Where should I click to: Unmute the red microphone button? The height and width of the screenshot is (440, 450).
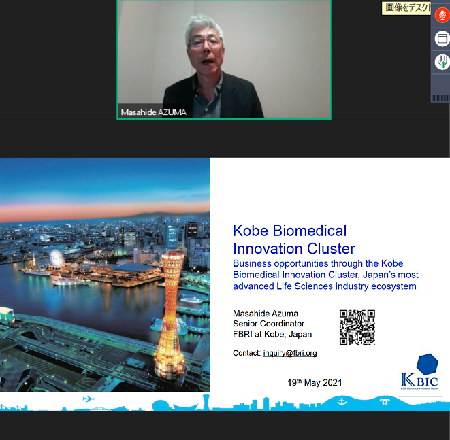(443, 15)
